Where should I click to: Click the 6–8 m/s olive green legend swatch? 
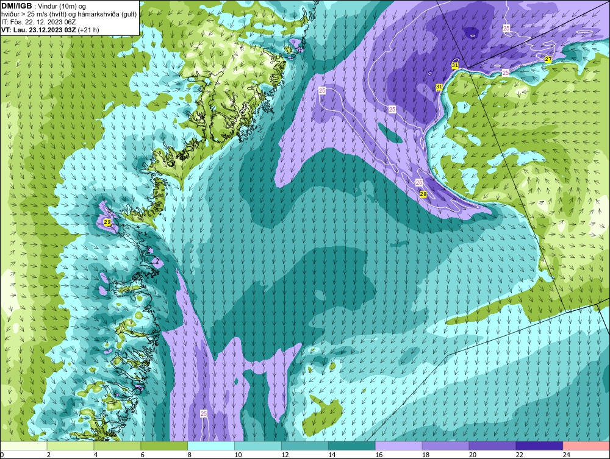point(164,446)
